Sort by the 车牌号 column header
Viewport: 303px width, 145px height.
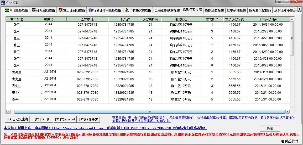49,19
